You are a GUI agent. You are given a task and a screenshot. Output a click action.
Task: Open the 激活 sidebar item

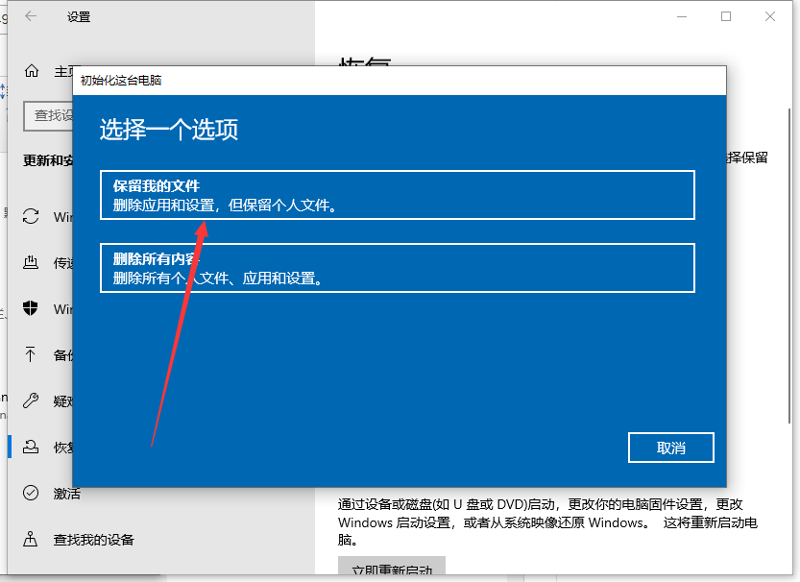tap(66, 493)
